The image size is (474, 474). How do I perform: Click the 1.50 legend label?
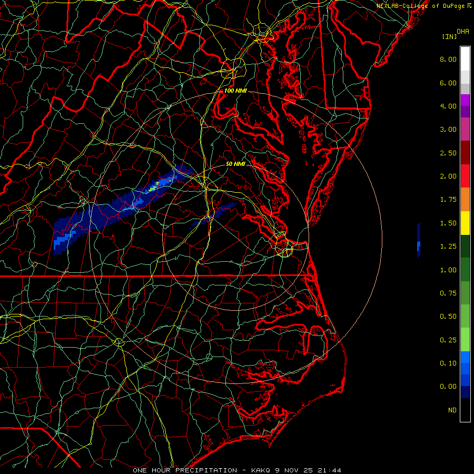[x=448, y=223]
